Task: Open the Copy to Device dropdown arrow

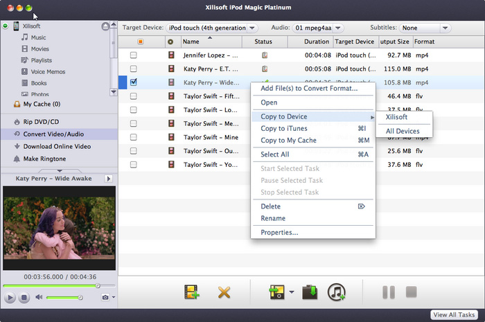Action: 292,292
